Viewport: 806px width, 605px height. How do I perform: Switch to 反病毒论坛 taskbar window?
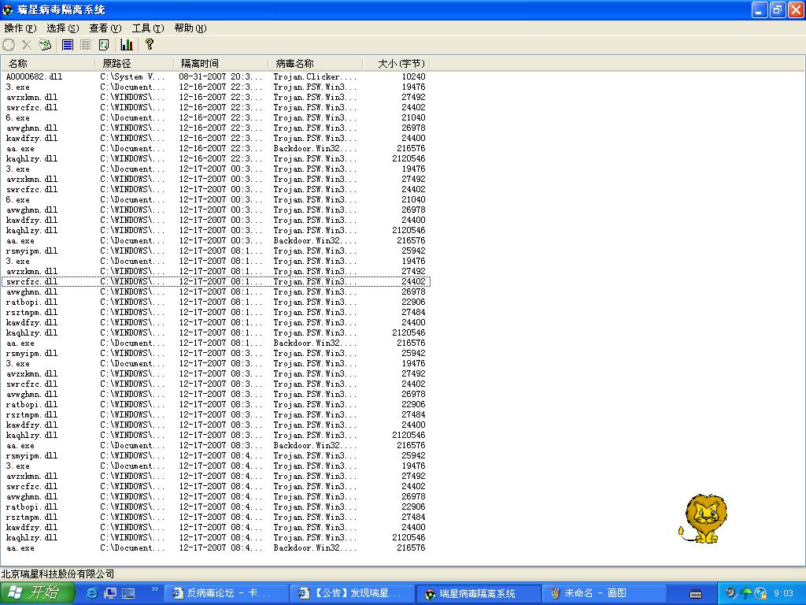[x=226, y=593]
